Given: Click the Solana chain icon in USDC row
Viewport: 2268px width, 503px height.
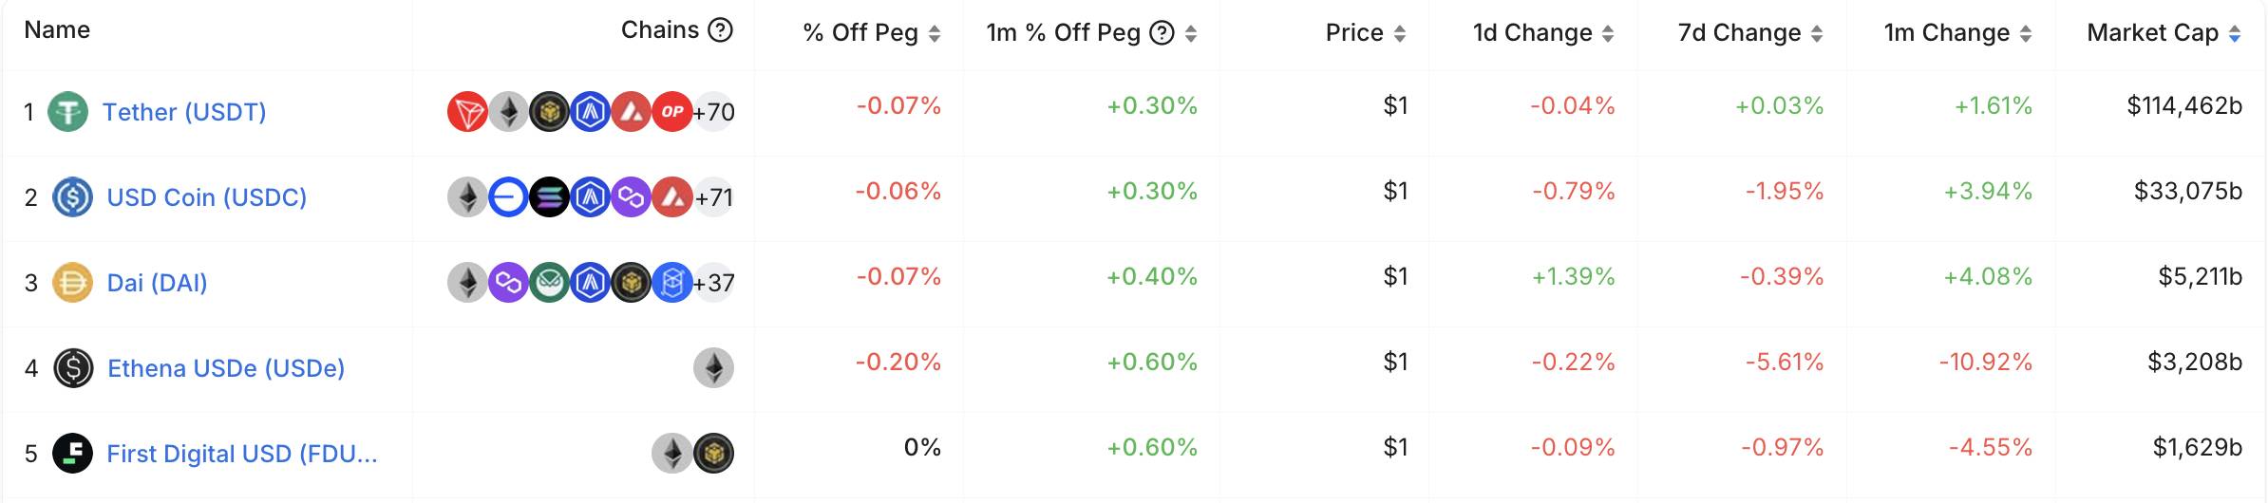Looking at the screenshot, I should click(x=549, y=197).
